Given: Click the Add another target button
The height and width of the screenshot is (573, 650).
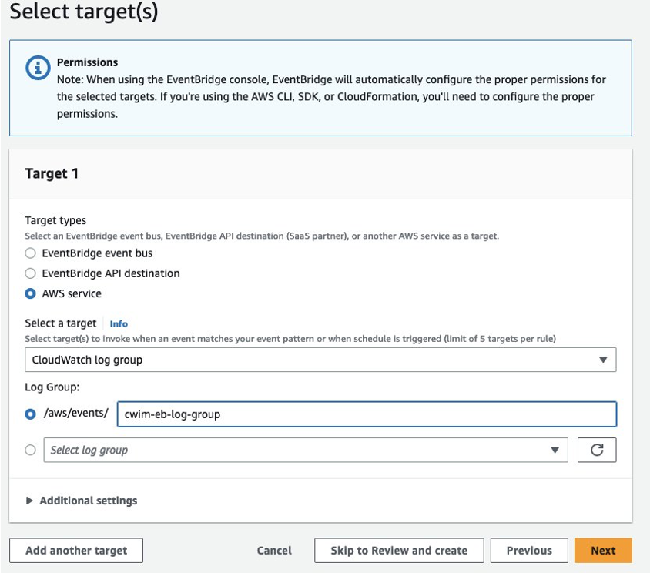Looking at the screenshot, I should (76, 551).
